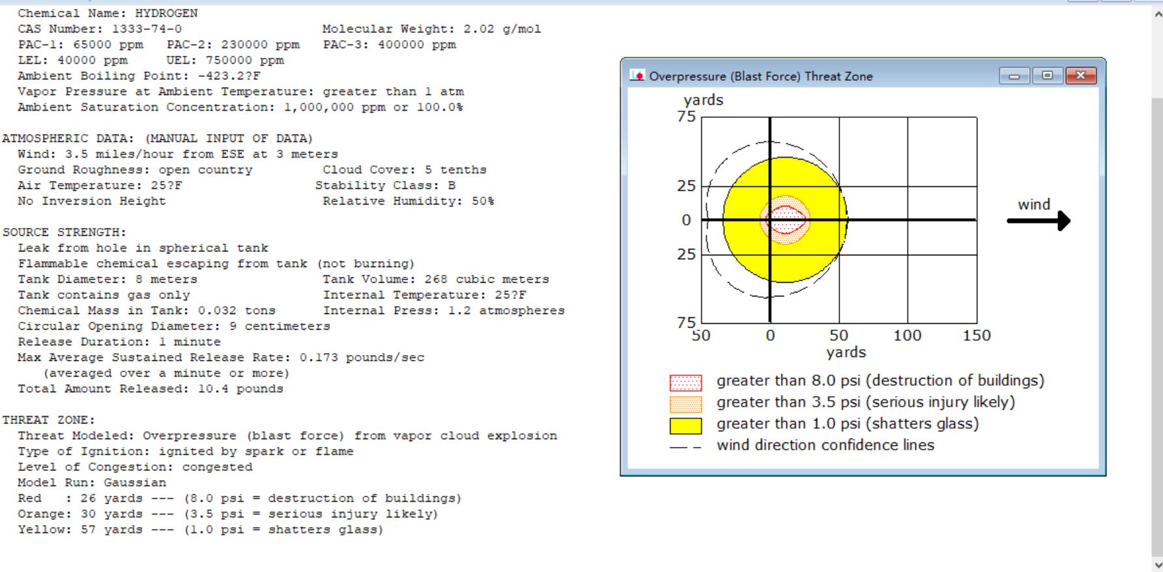1163x572 pixels.
Task: Click the "PAC-1: 65000 ppm" value
Action: [x=80, y=44]
